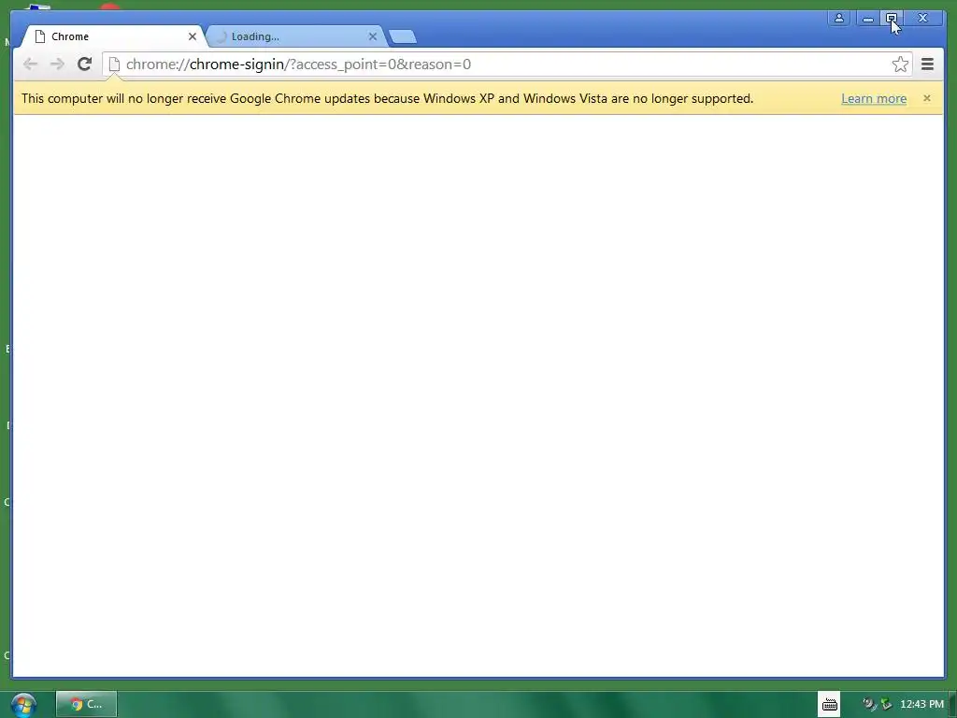Click the network status tray icon
Screen dimensions: 957x718
click(886, 704)
